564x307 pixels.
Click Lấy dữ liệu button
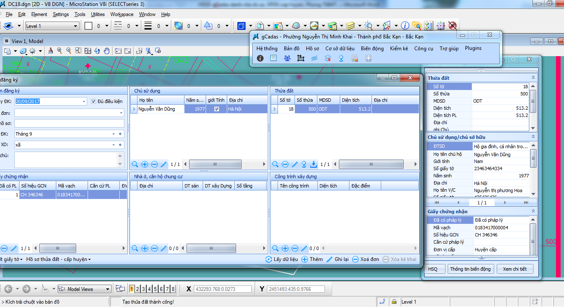(x=281, y=259)
